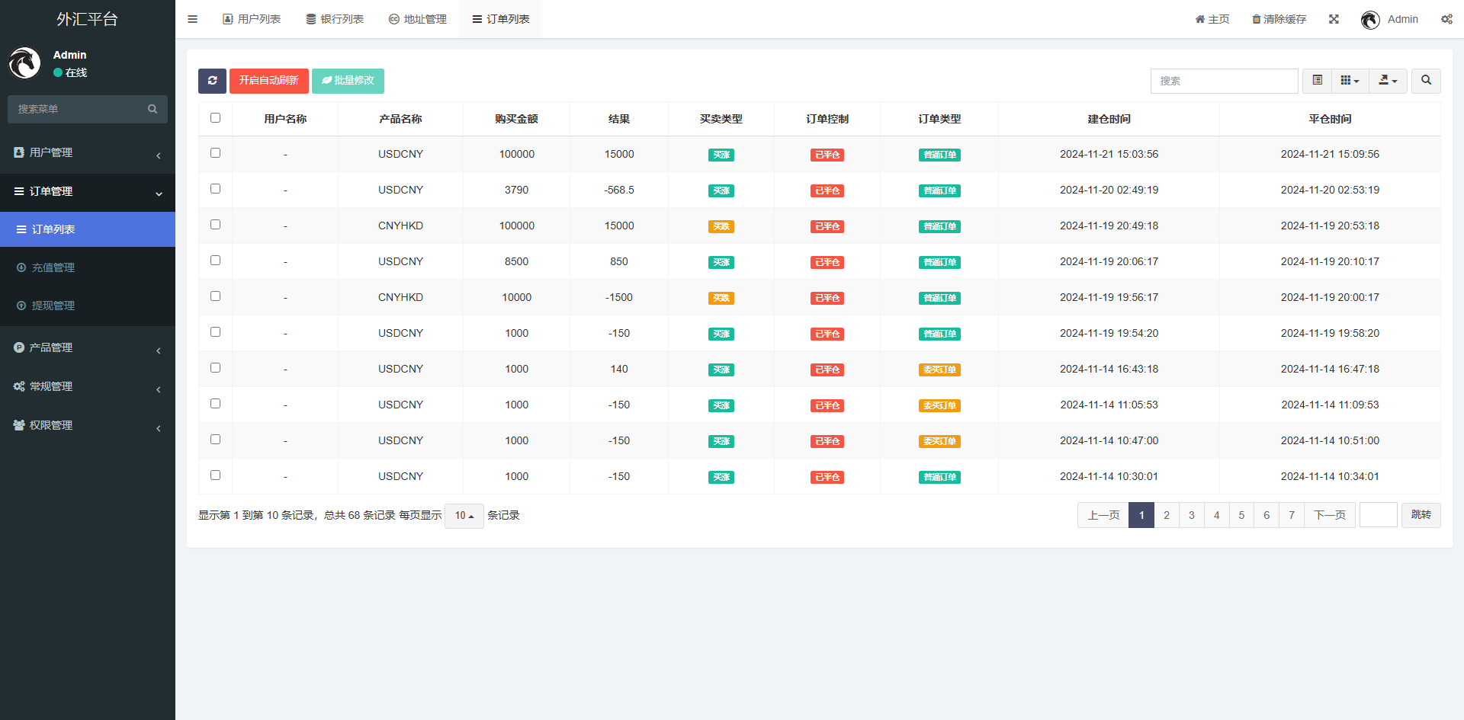Click 批量修改 button
The width and height of the screenshot is (1464, 720).
pos(348,81)
